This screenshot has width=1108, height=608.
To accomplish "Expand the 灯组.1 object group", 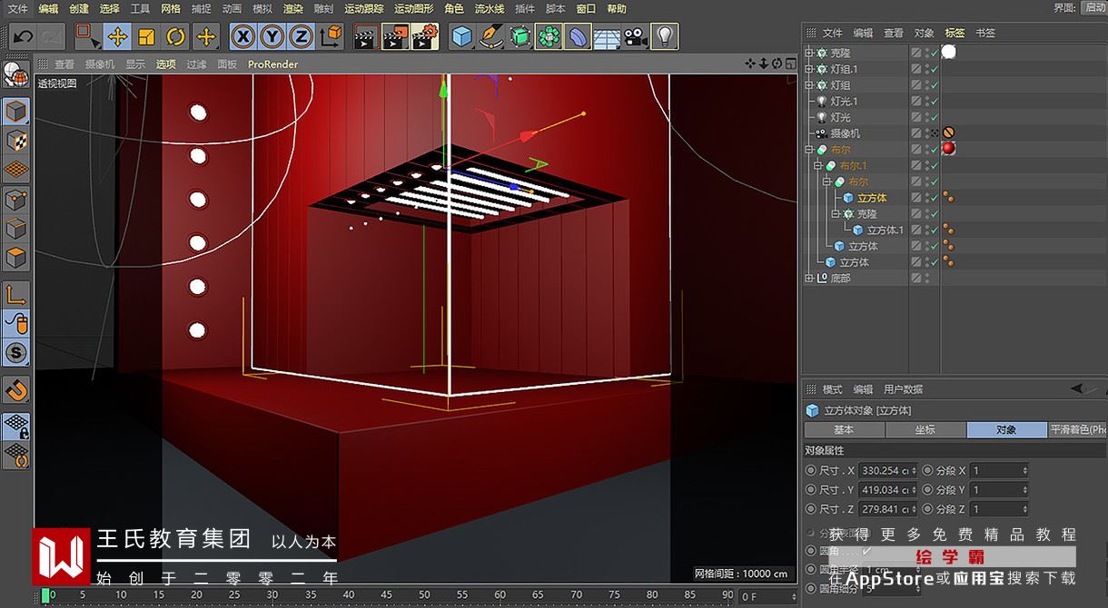I will click(x=809, y=69).
